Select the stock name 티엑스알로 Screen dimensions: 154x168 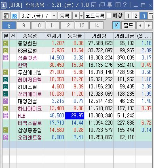pyautogui.click(x=30, y=123)
